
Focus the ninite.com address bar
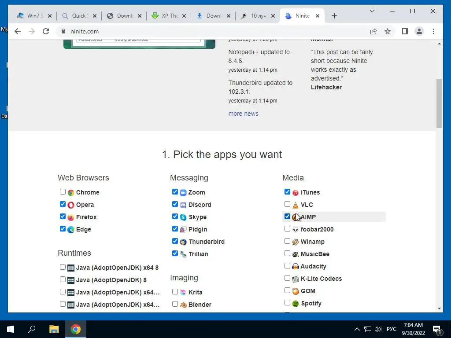pyautogui.click(x=213, y=31)
